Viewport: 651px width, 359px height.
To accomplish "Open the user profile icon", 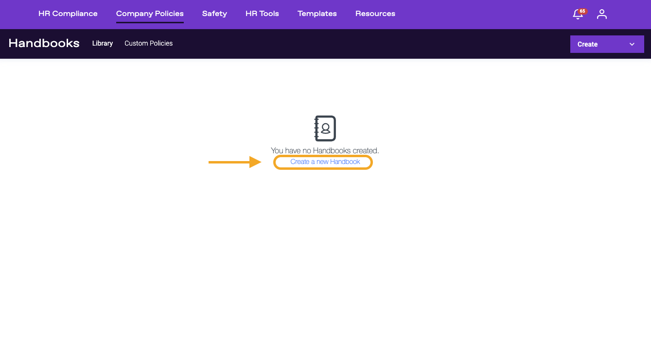I will [602, 14].
